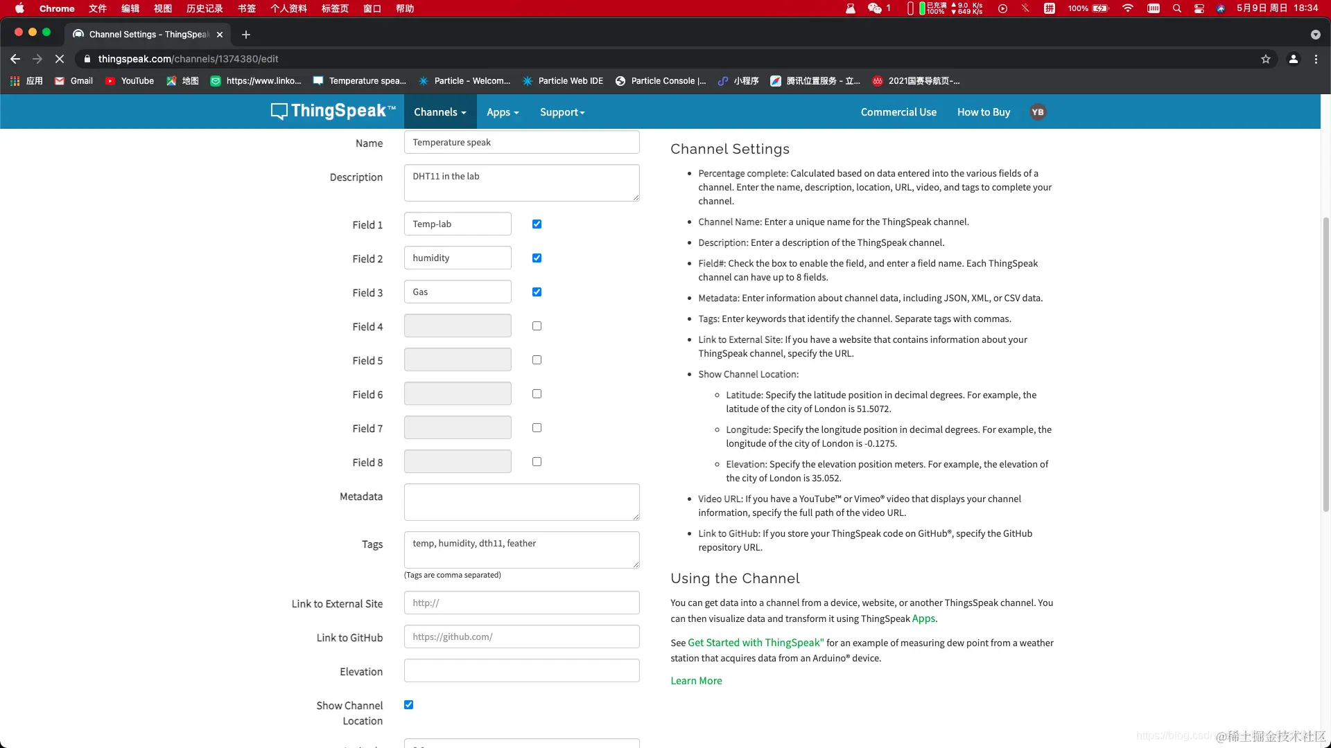Open the Particle Console bookmark

point(661,81)
